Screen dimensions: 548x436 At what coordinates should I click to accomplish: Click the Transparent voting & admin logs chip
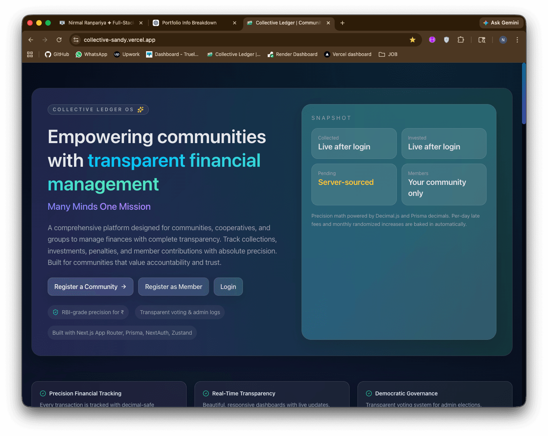[x=180, y=312]
